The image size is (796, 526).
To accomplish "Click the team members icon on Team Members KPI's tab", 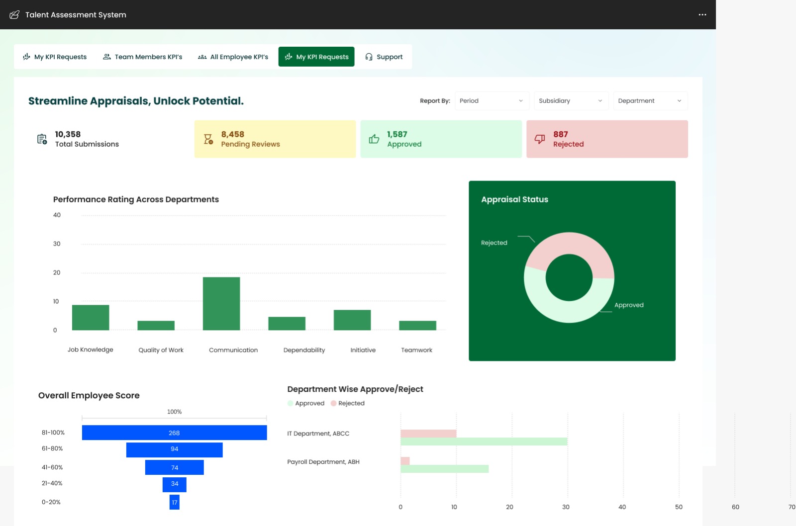I will click(106, 57).
